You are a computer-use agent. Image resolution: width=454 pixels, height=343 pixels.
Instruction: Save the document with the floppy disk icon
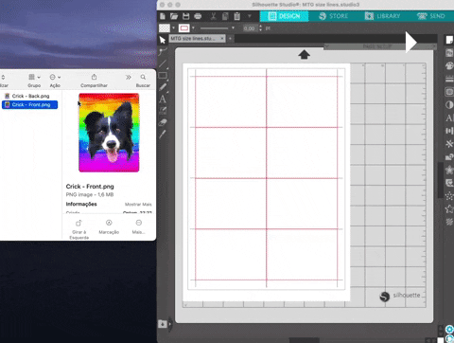[186, 16]
